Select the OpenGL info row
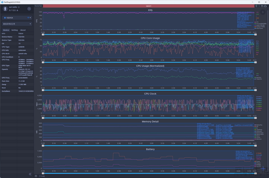The height and width of the screenshot is (178, 269). 17,72
